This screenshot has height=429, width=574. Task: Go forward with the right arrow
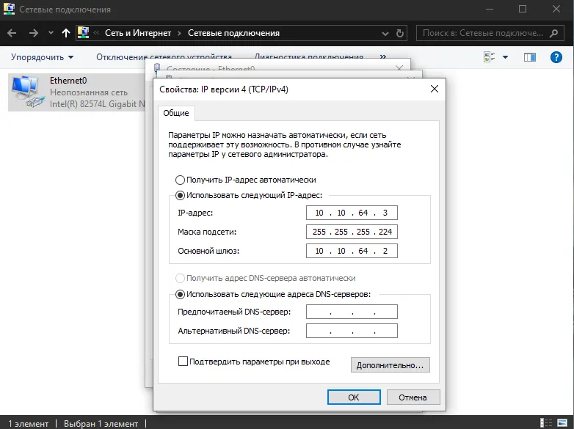34,33
